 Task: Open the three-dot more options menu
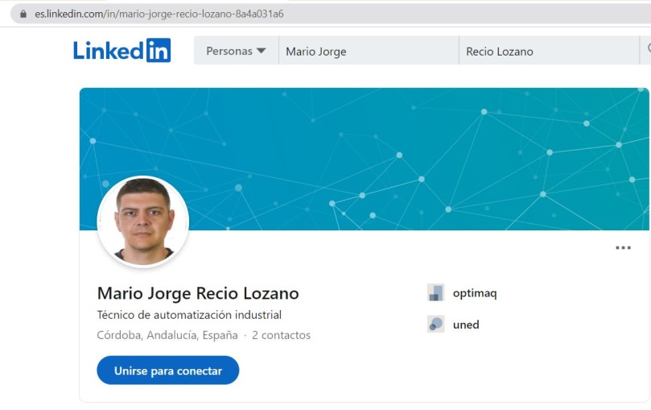(623, 248)
